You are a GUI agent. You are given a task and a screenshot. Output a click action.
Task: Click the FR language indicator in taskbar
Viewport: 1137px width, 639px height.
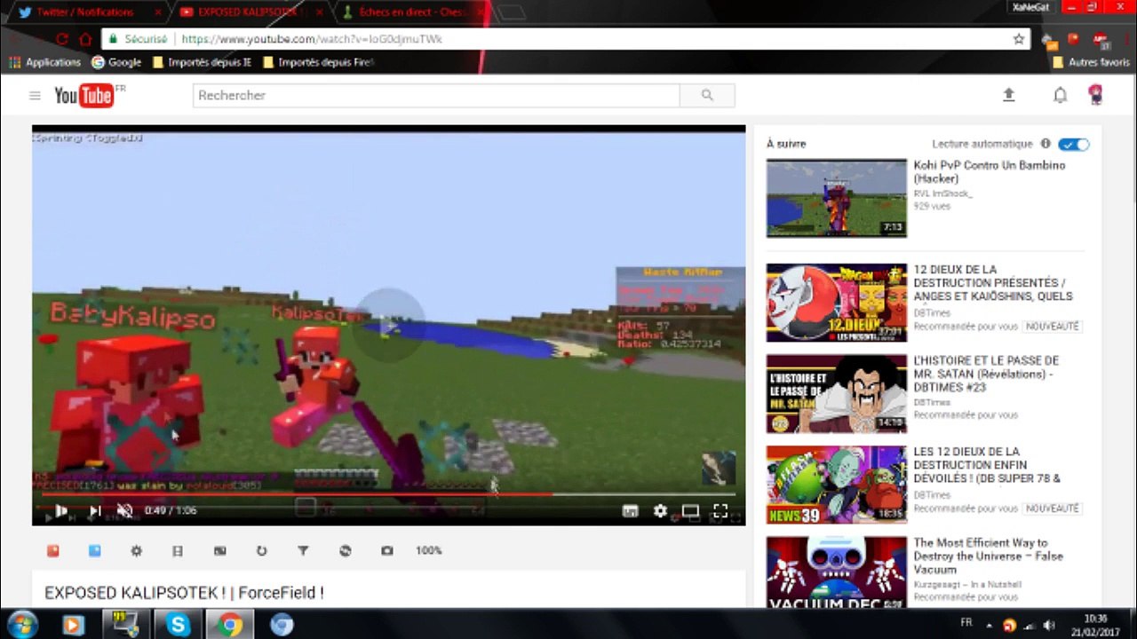[966, 623]
